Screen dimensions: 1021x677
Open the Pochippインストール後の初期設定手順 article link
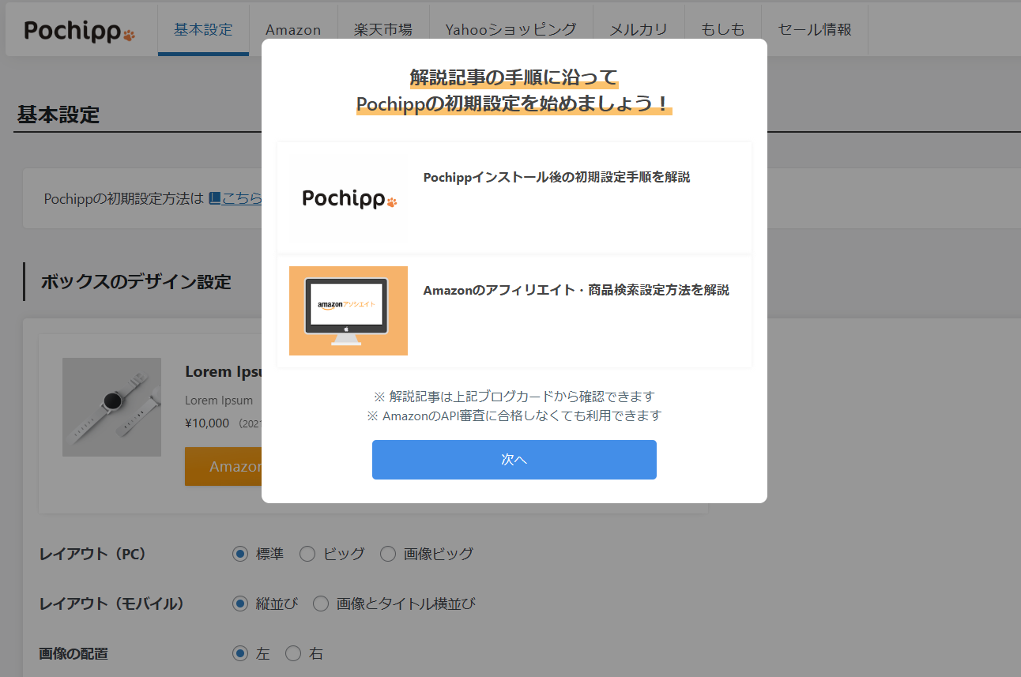coord(556,178)
